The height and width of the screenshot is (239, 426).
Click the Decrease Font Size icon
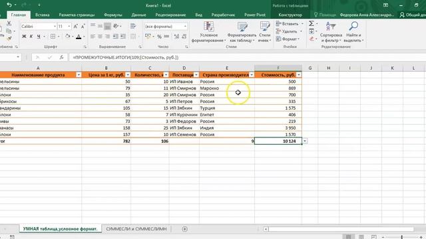(83, 27)
